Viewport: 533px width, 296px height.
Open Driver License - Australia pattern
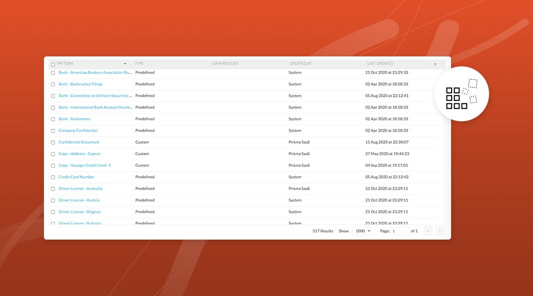pos(80,188)
